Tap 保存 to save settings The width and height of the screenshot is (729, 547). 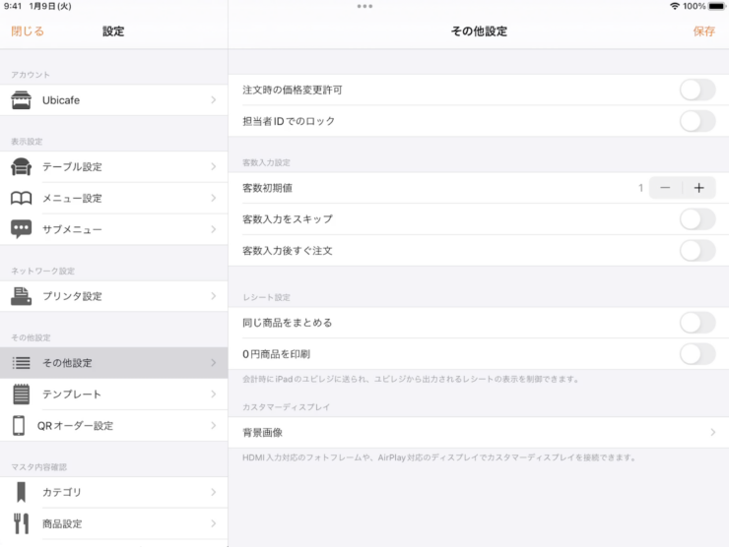[x=704, y=31]
